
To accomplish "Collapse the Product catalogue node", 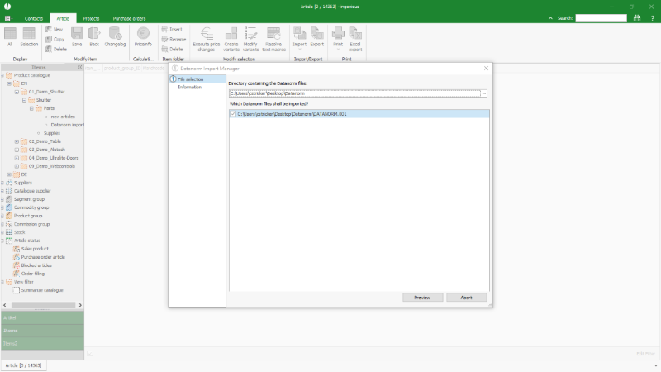I will (x=2, y=75).
